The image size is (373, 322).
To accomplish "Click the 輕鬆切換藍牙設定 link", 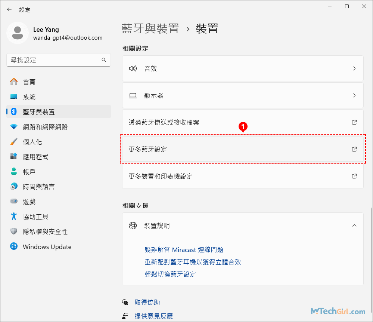I will coord(170,274).
